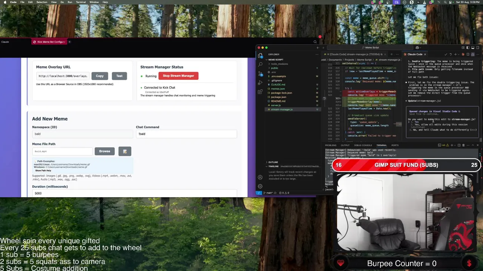Image resolution: width=483 pixels, height=271 pixels.
Task: Expand the OUTLINE section
Action: pos(273,162)
